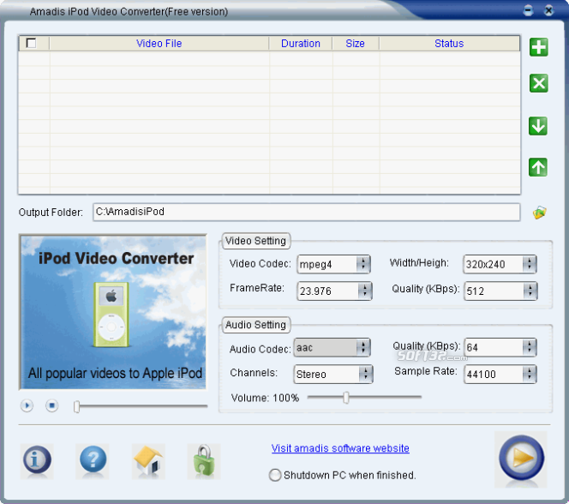Click the Video File column header

(159, 44)
